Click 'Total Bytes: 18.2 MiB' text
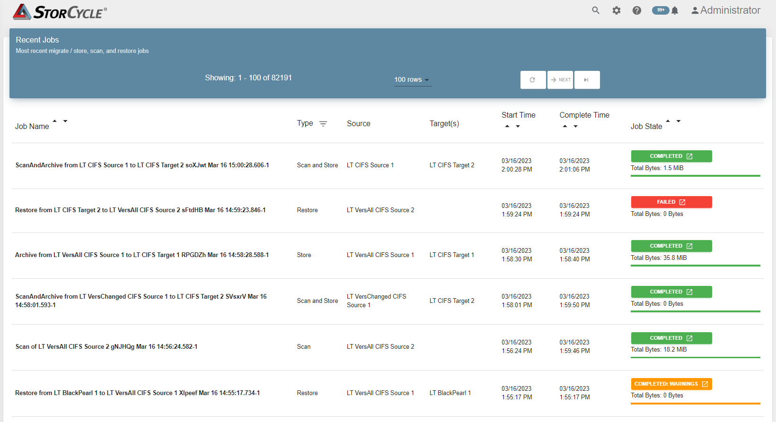Screen dimensions: 776x422 click(x=659, y=349)
